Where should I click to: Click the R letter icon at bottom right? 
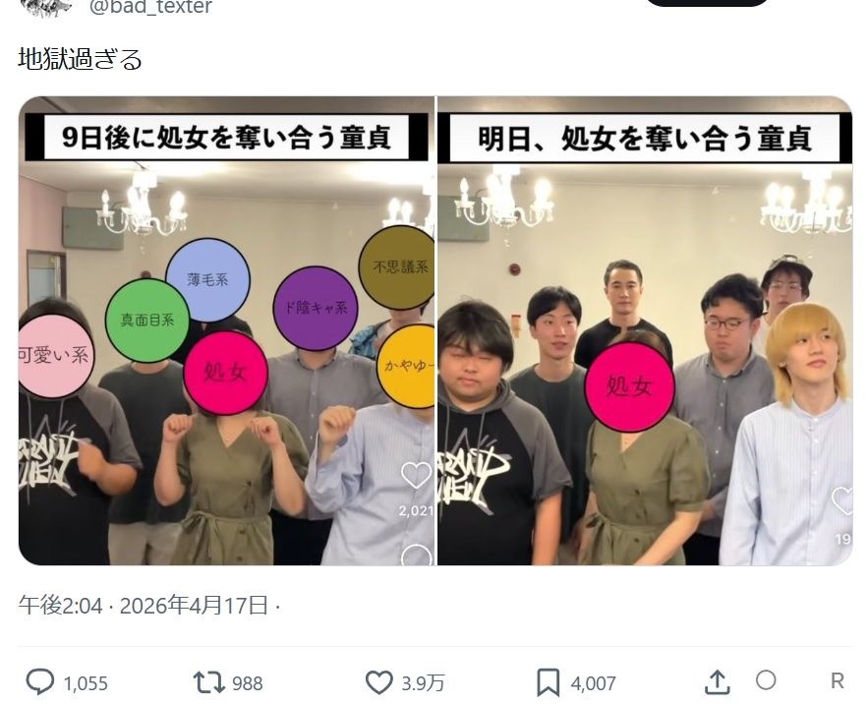tap(837, 680)
